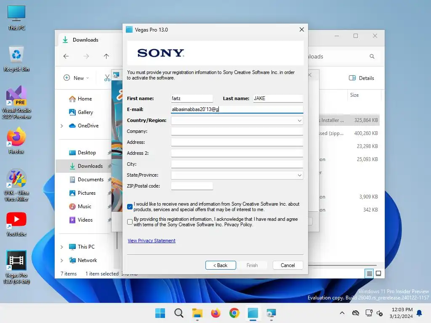Open the New dropdown in Explorer toolbar
The width and height of the screenshot is (431, 323).
[x=77, y=78]
